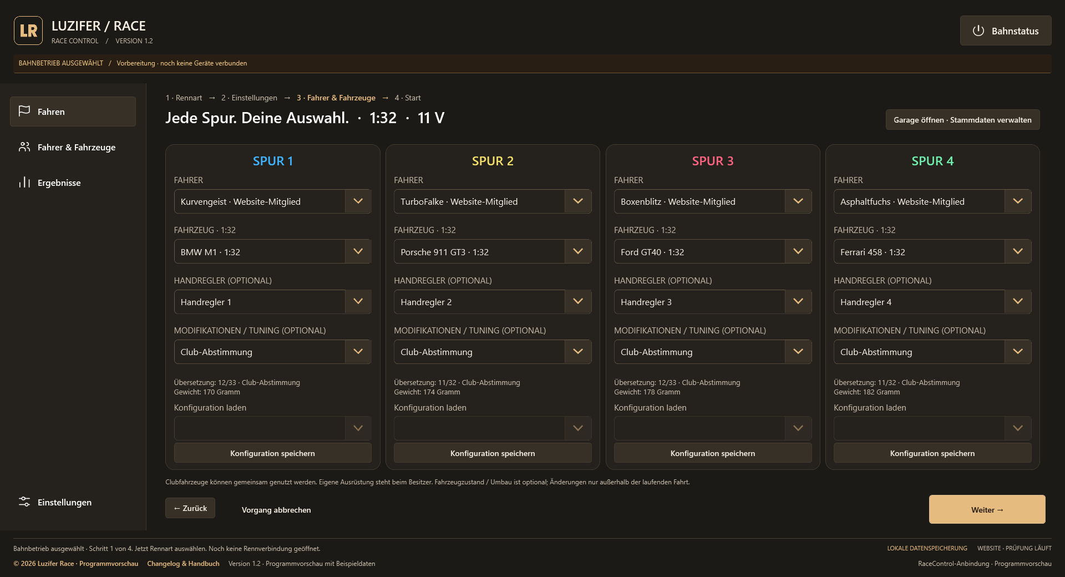Open the Fahren flag sidebar item
This screenshot has height=577, width=1065.
[x=73, y=112]
